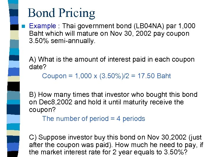Select the first line of question B
The image size is (209, 157).
tap(113, 95)
